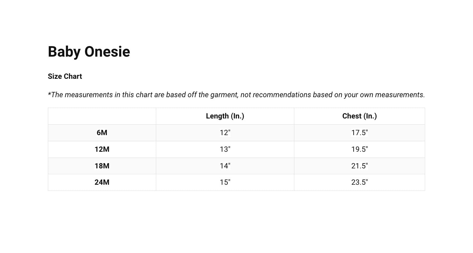Click the 14" length cell

pyautogui.click(x=225, y=166)
